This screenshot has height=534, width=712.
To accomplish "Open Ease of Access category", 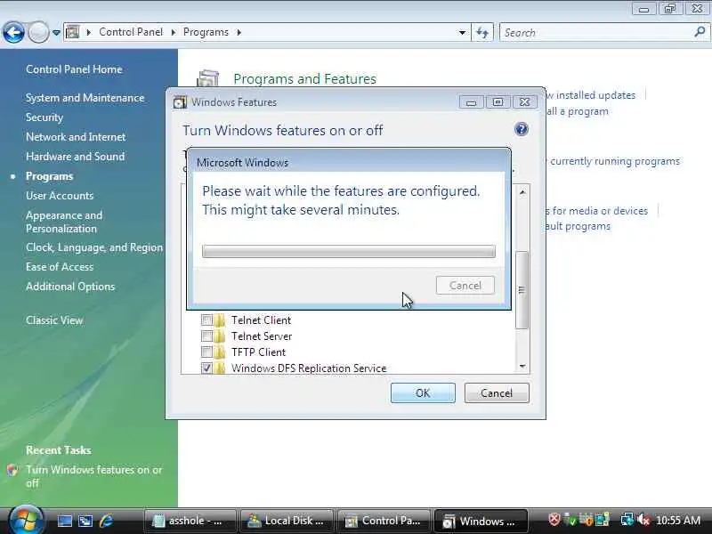I will coord(60,266).
